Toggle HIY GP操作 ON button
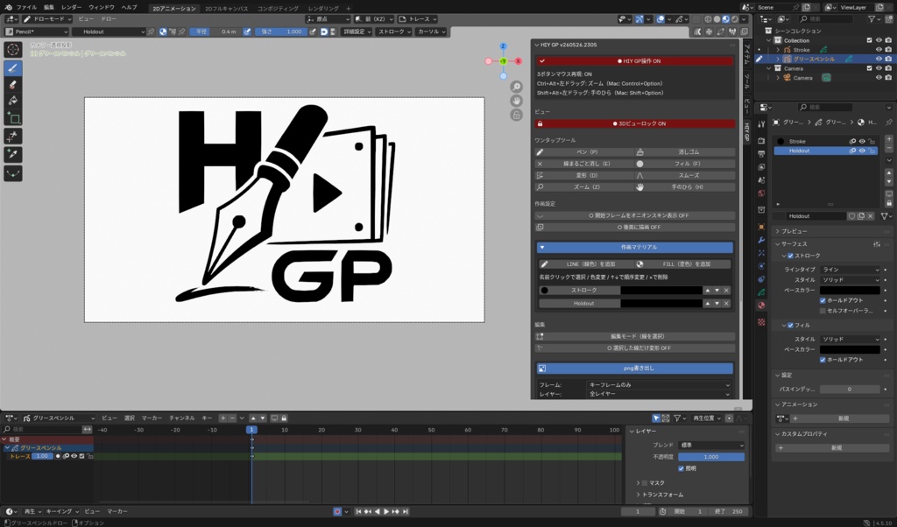897x527 pixels. 634,60
